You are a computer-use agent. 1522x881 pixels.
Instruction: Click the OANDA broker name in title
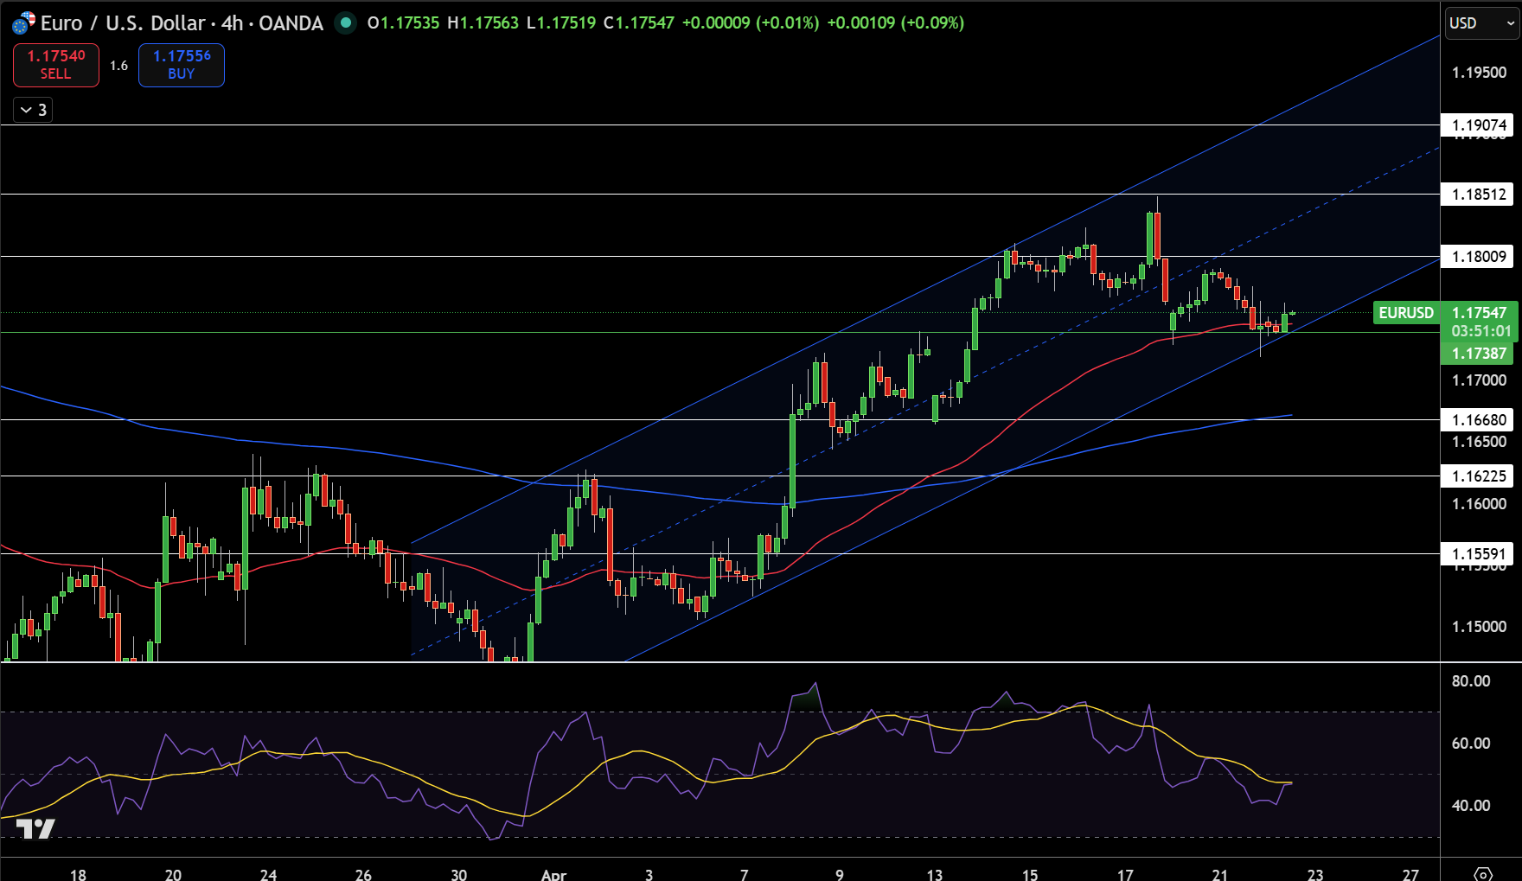[x=291, y=23]
